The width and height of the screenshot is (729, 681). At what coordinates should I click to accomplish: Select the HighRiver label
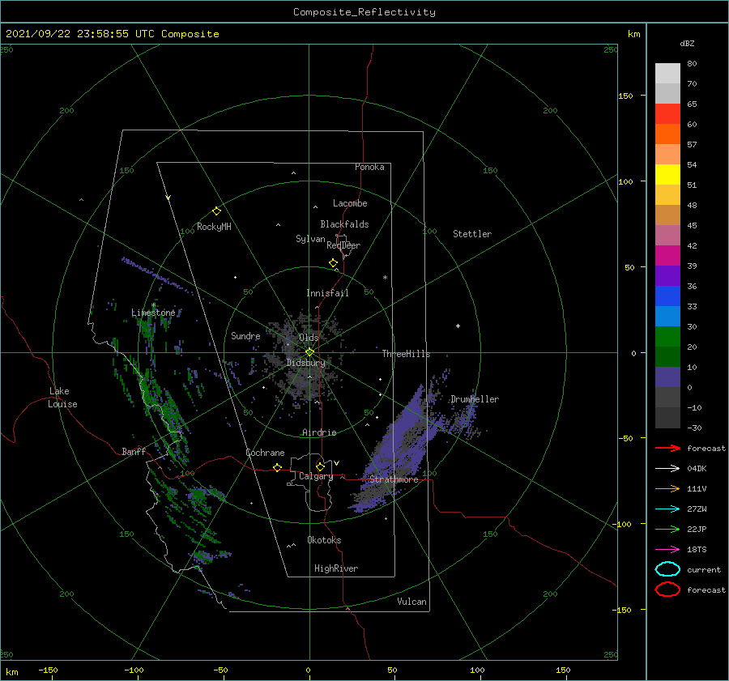(336, 568)
